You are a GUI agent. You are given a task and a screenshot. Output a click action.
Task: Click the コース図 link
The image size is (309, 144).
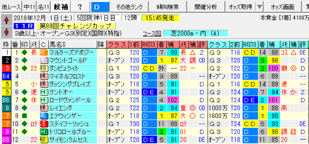pos(152,34)
